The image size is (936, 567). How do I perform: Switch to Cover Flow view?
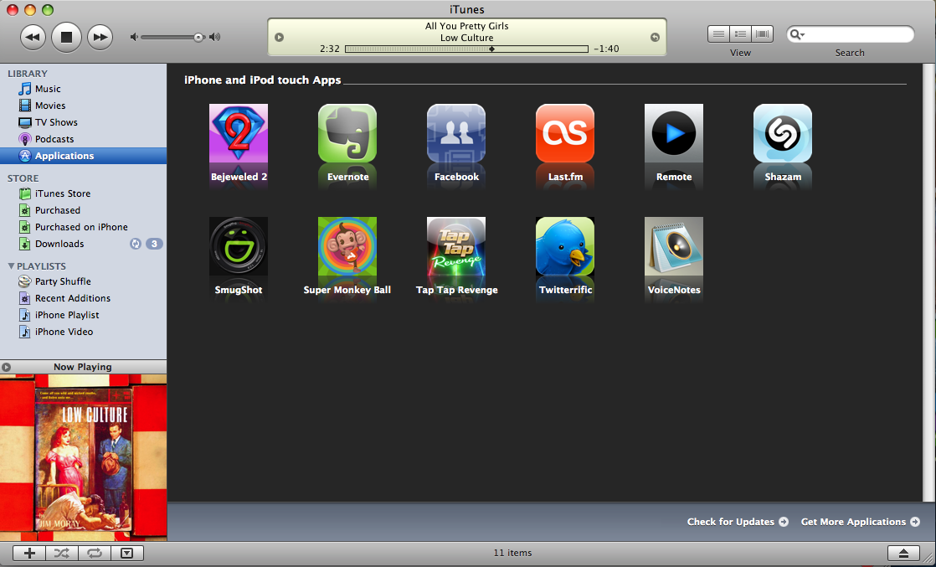763,34
